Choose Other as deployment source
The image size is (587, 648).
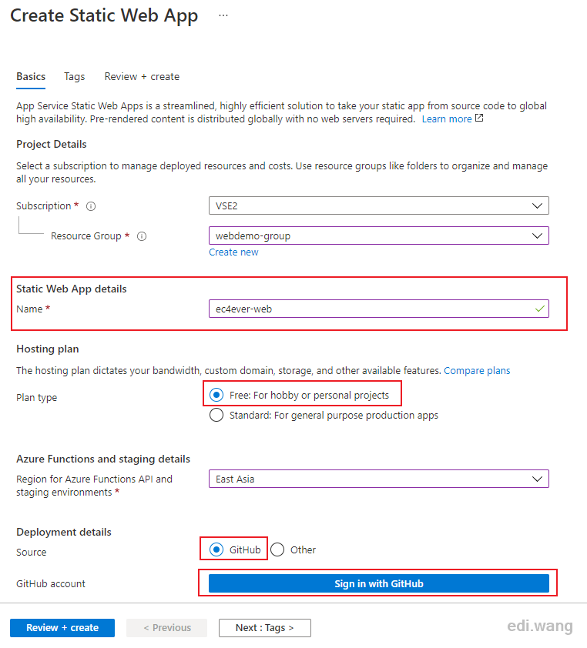pyautogui.click(x=277, y=549)
